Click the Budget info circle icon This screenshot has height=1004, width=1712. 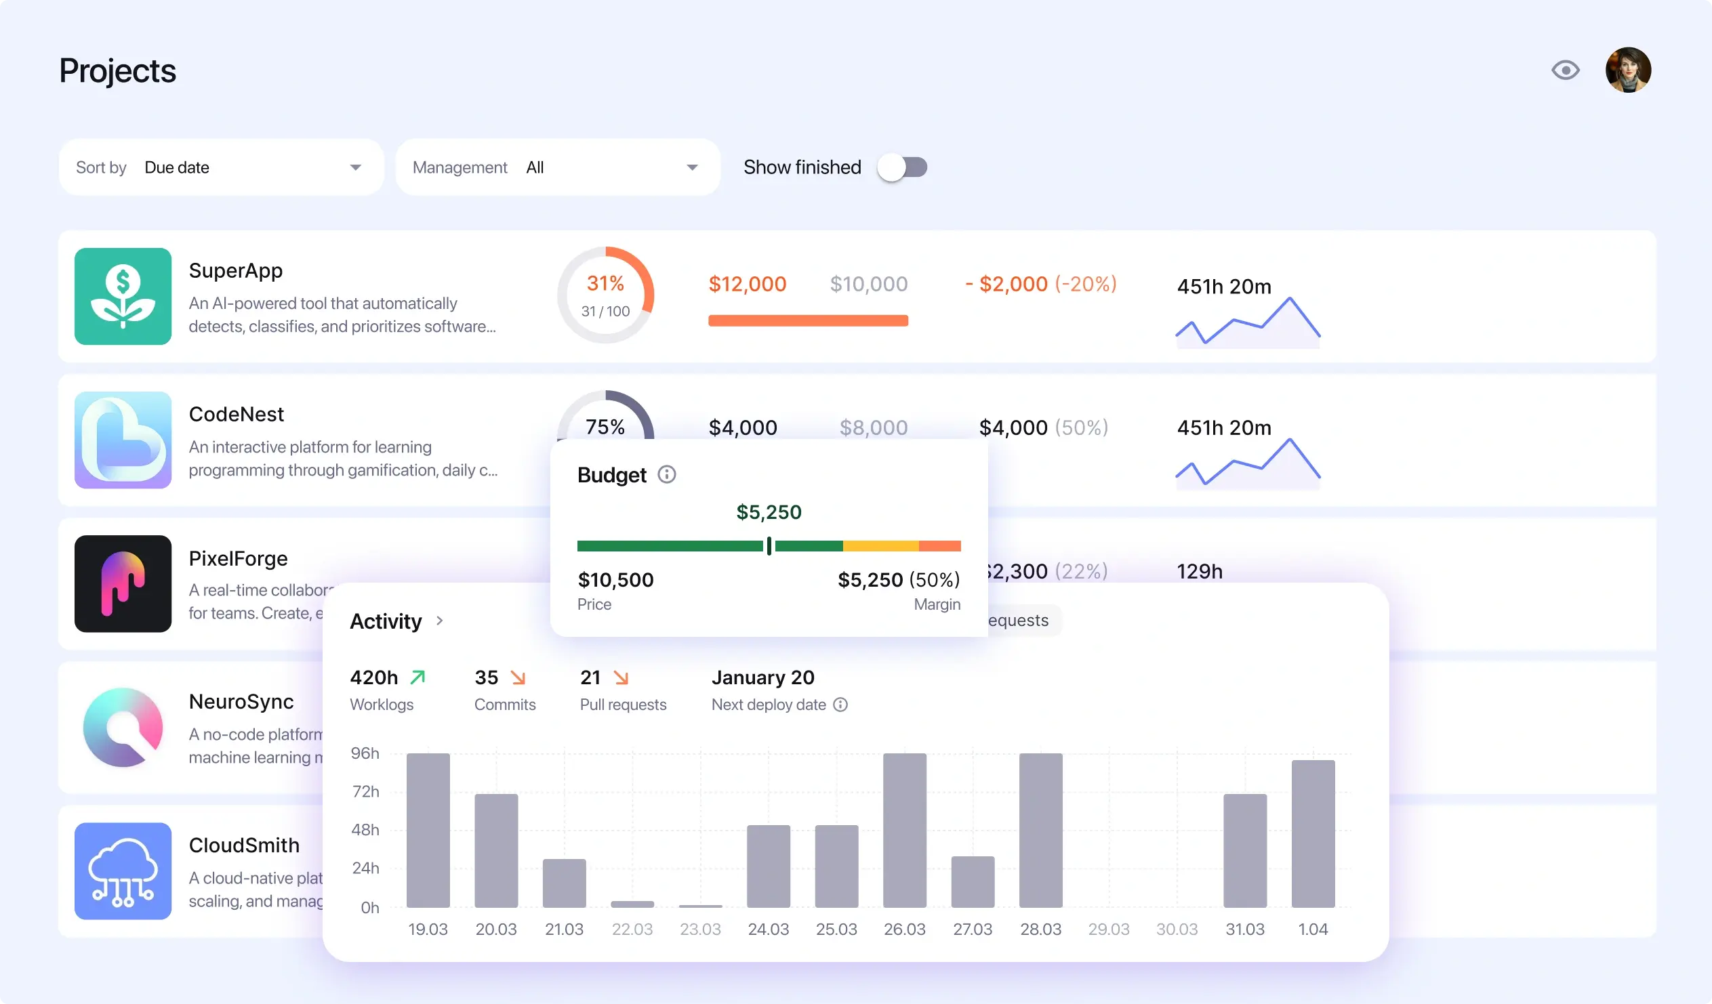click(x=666, y=474)
